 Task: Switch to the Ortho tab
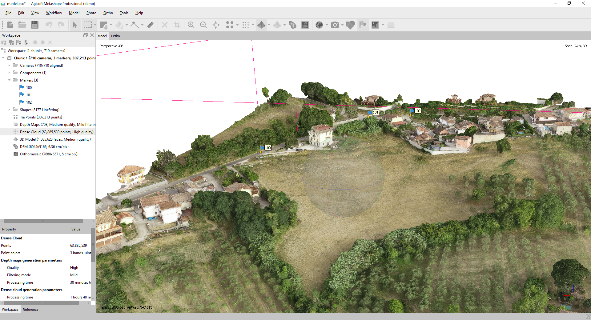(115, 36)
